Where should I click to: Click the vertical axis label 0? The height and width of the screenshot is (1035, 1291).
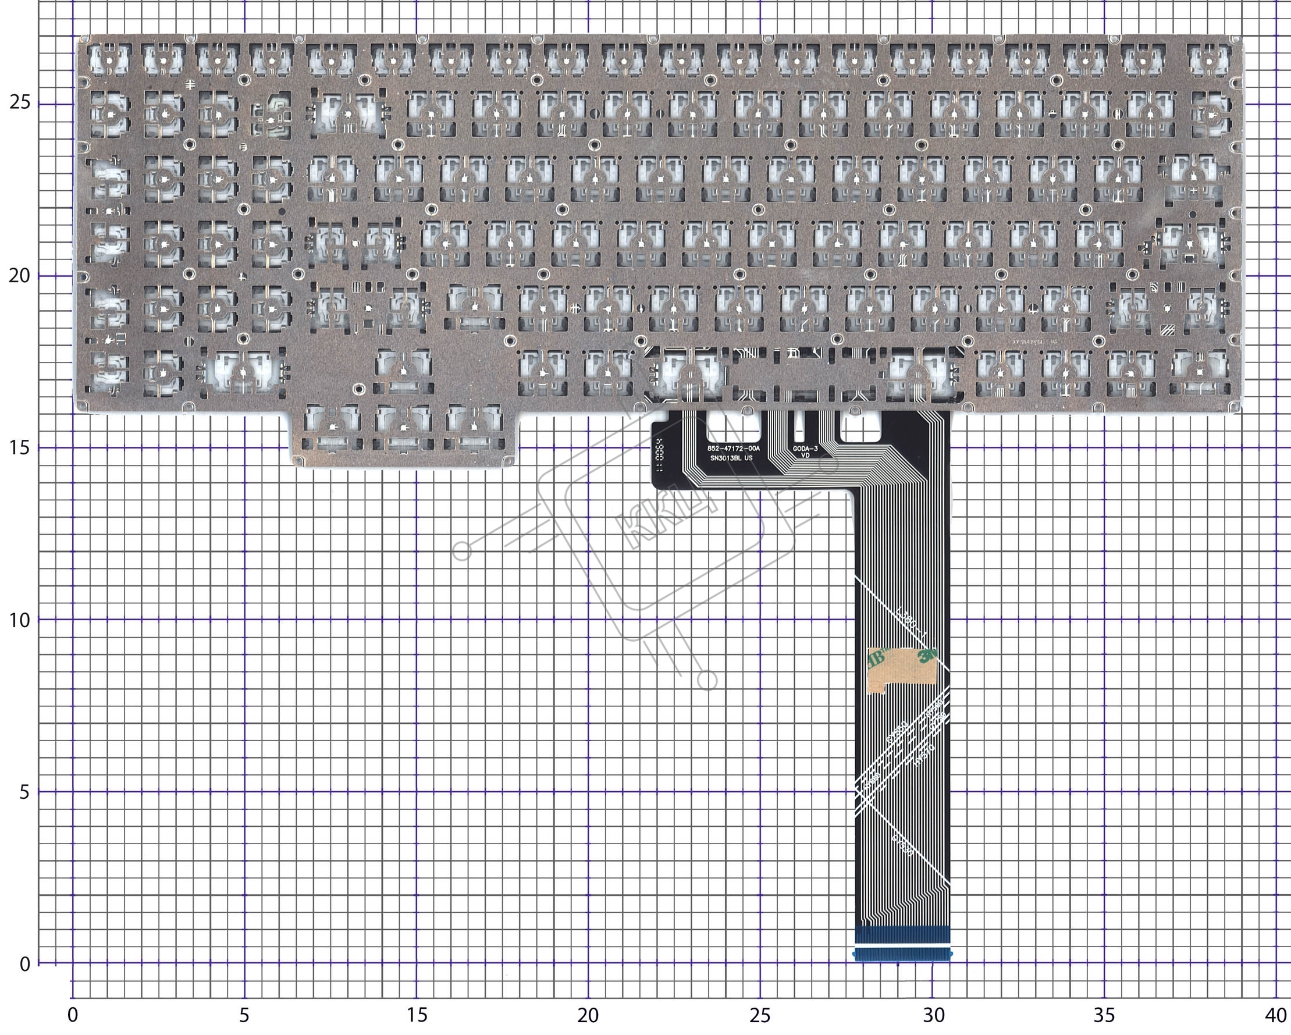24,965
